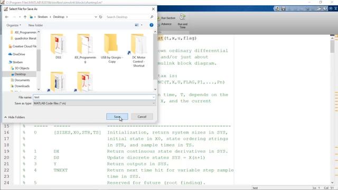The height and width of the screenshot is (190, 338).
Task: Click down arrow of file list scrollbar
Action: [x=155, y=89]
